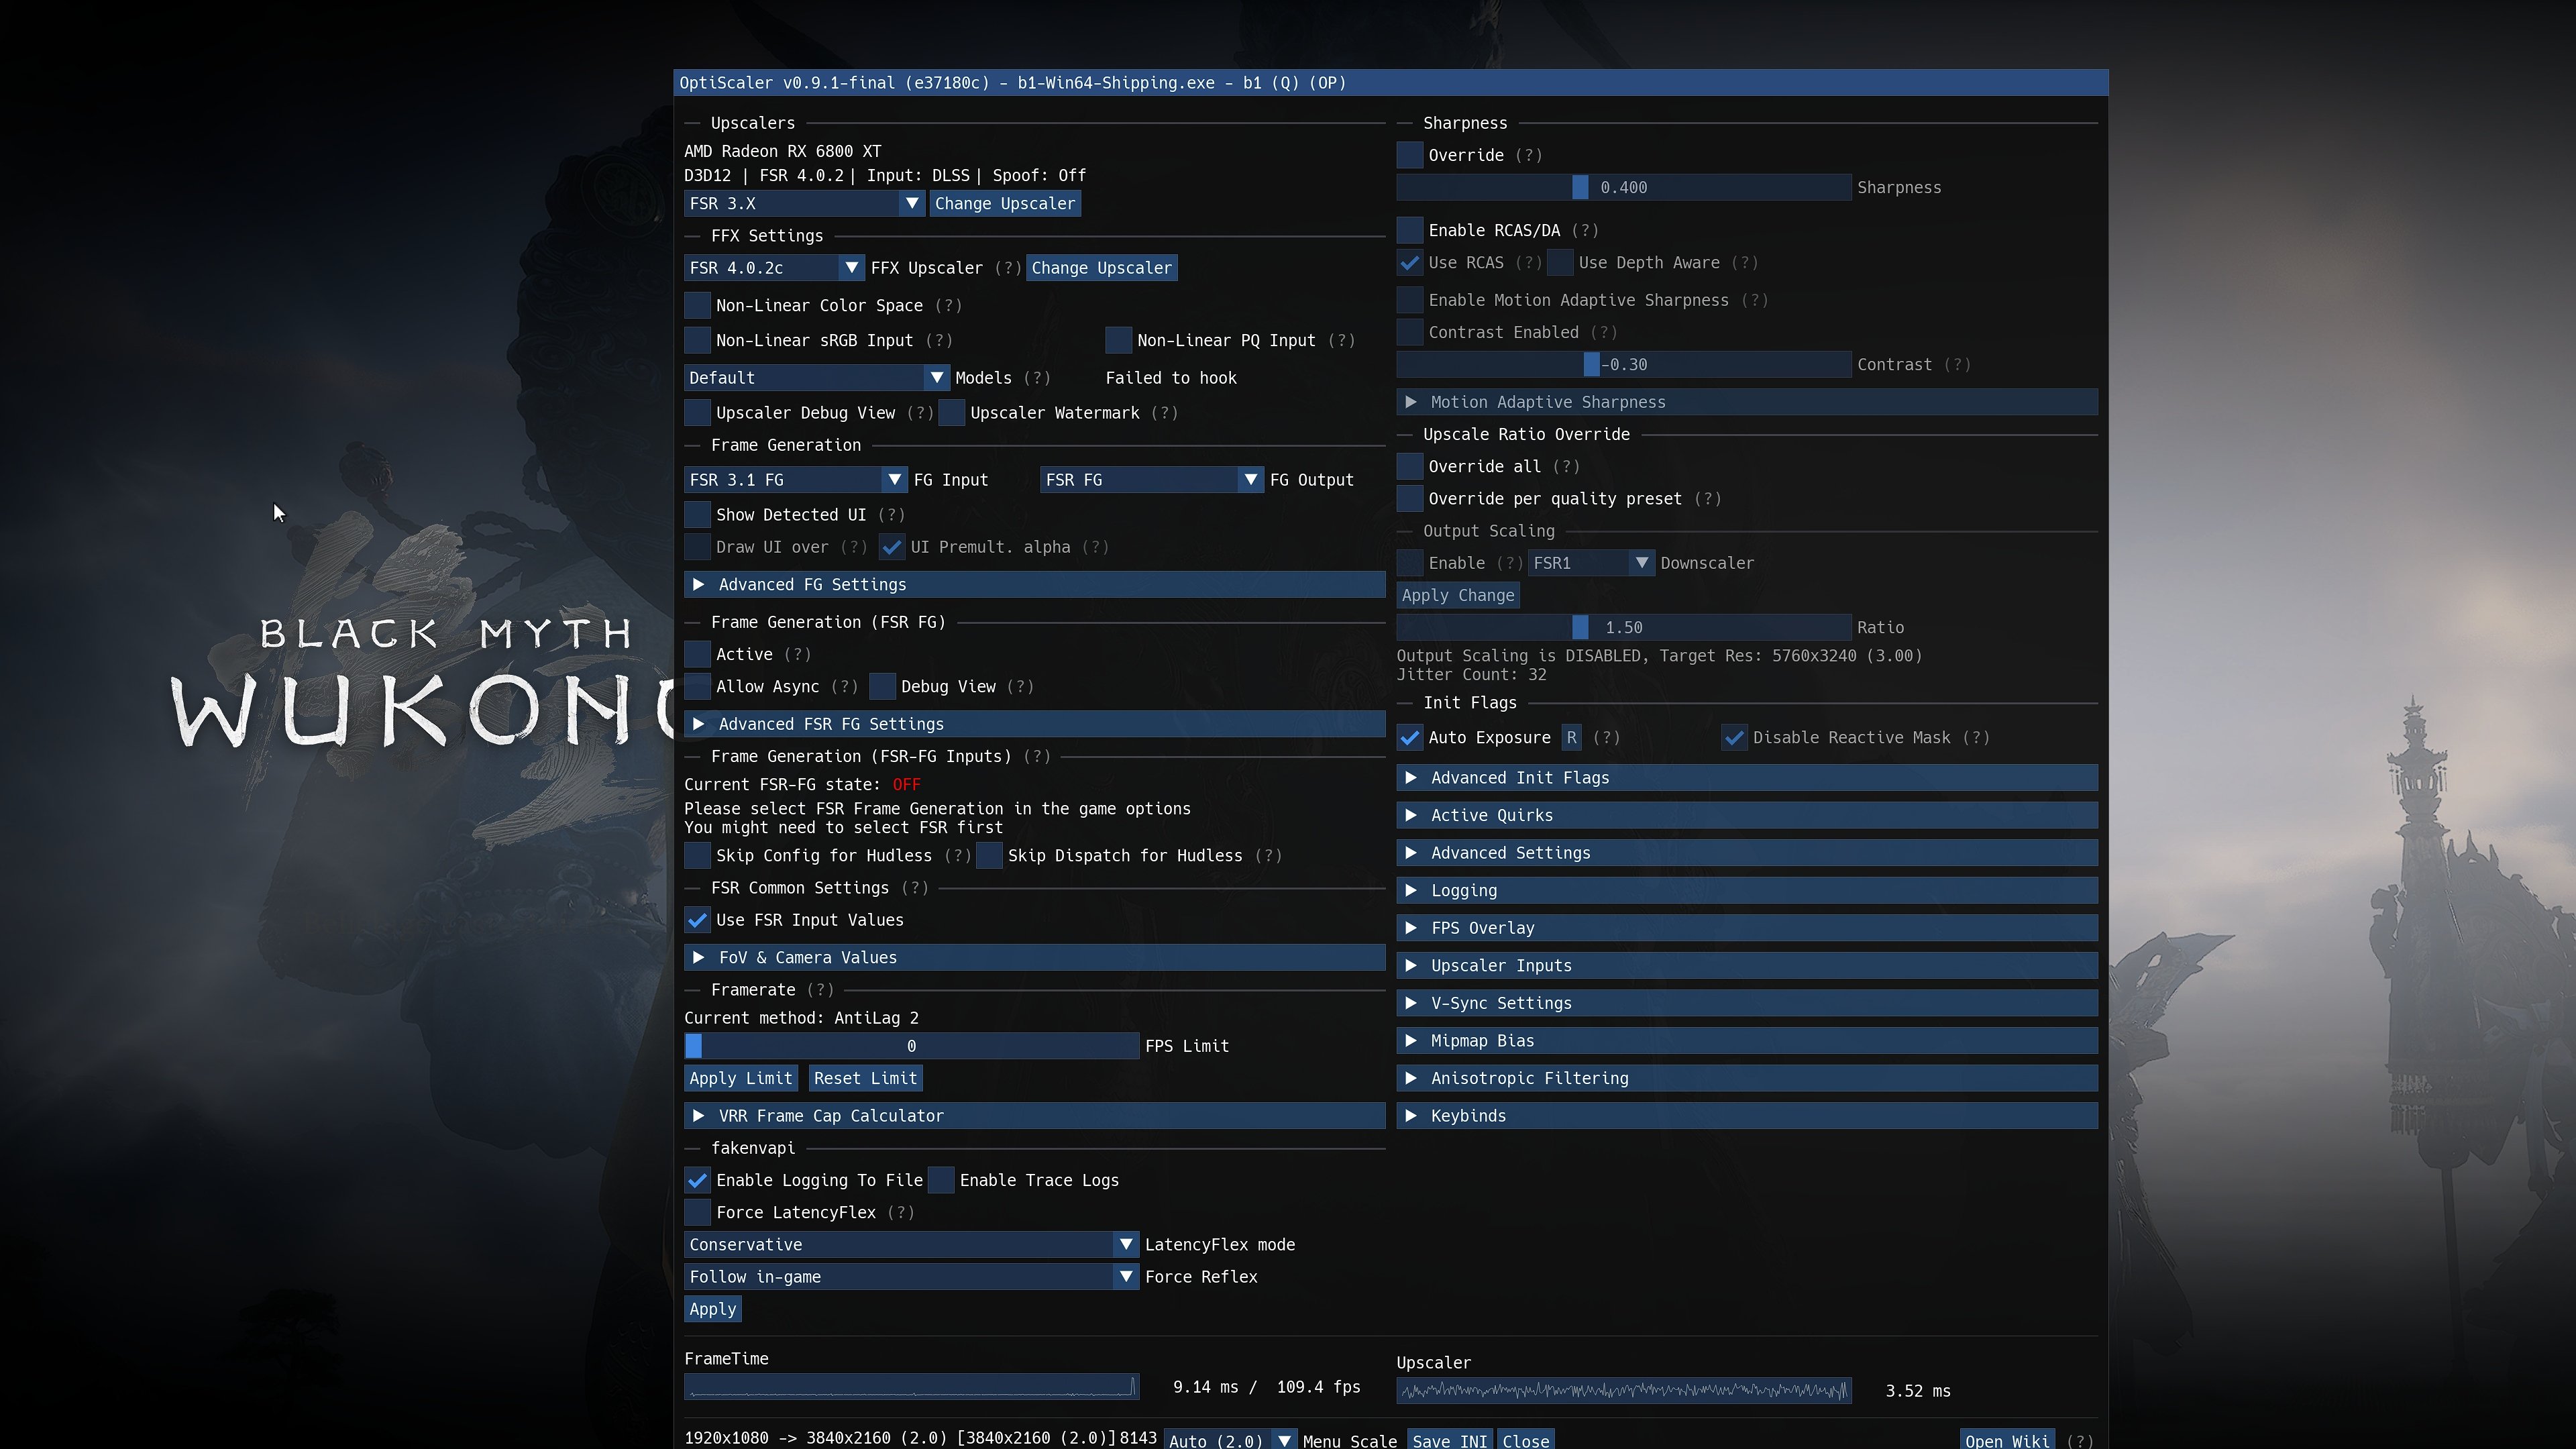Click the FPS Limit slider
Viewport: 2576px width, 1449px height.
tap(912, 1046)
